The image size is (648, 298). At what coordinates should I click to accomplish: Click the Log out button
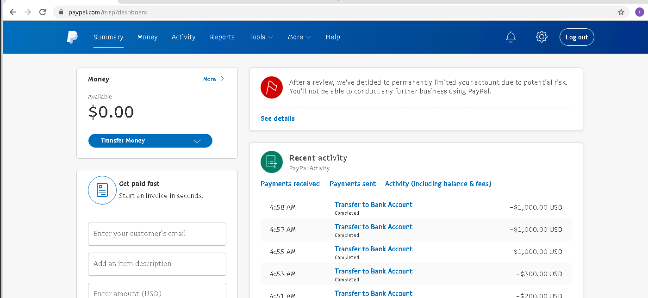click(x=577, y=37)
